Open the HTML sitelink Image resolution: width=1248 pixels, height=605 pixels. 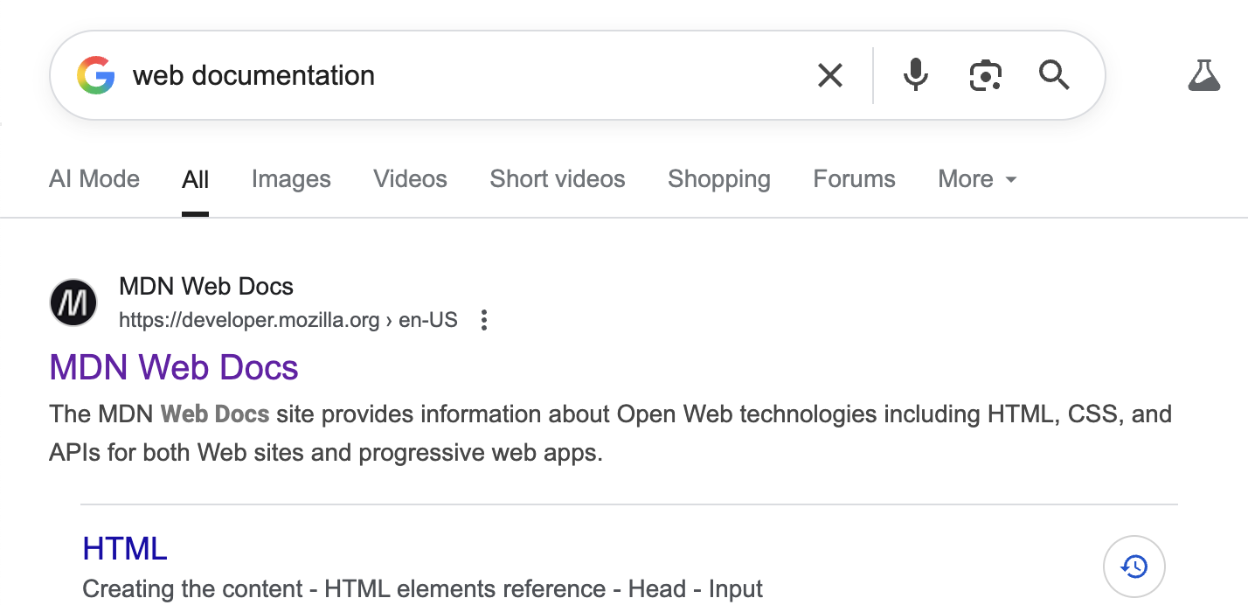pyautogui.click(x=125, y=548)
